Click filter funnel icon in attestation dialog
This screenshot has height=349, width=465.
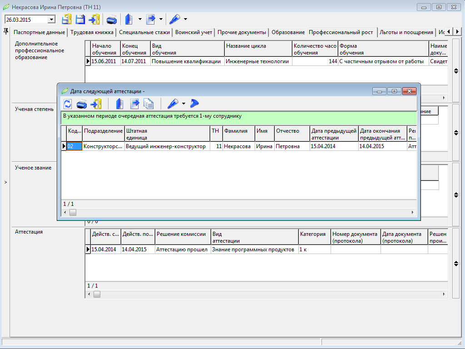(x=194, y=103)
